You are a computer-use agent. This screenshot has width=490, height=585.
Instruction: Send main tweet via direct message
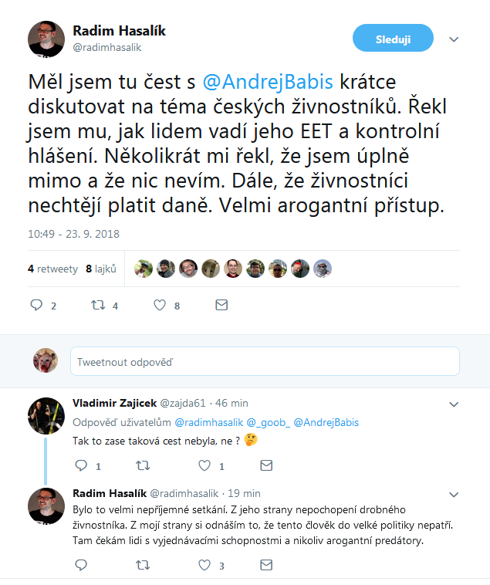click(x=221, y=305)
